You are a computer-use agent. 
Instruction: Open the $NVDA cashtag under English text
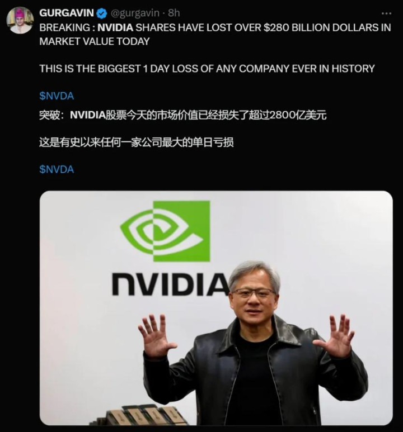pyautogui.click(x=57, y=96)
